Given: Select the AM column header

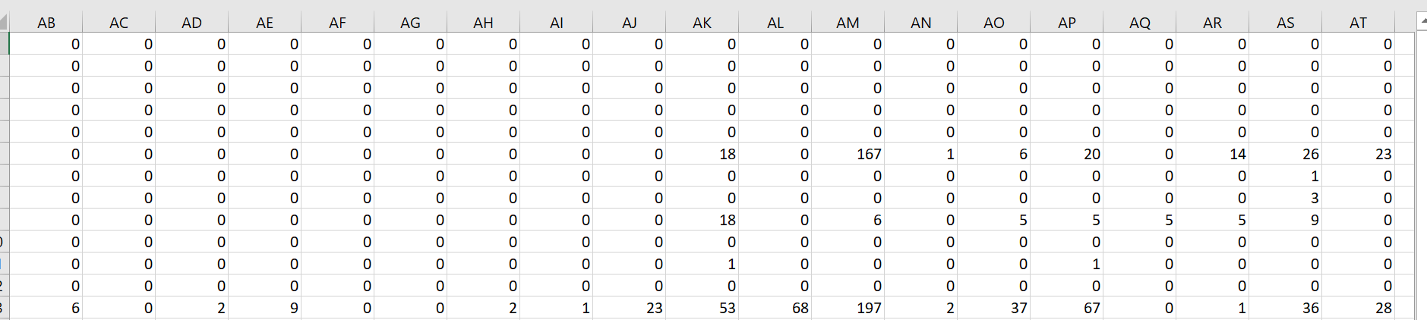Looking at the screenshot, I should (848, 23).
